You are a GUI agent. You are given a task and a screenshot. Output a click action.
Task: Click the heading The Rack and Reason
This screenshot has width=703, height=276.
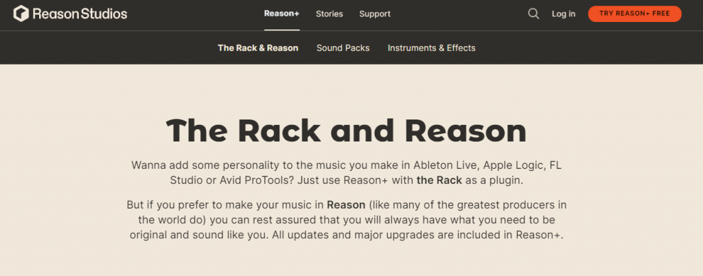(x=346, y=131)
